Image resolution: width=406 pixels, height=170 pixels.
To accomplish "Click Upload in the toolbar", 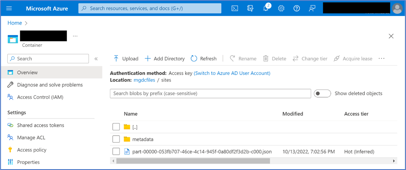I will click(126, 59).
